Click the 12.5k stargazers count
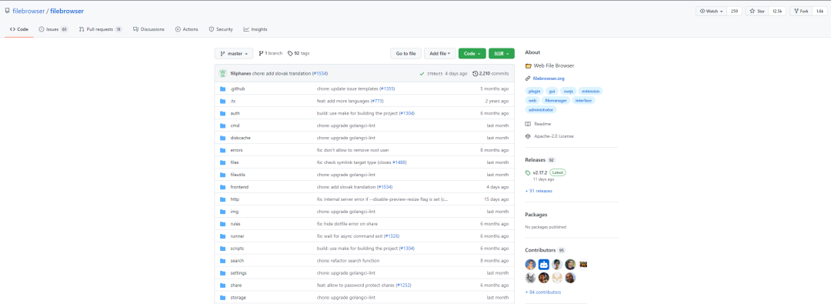Image resolution: width=831 pixels, height=304 pixels. (x=777, y=11)
